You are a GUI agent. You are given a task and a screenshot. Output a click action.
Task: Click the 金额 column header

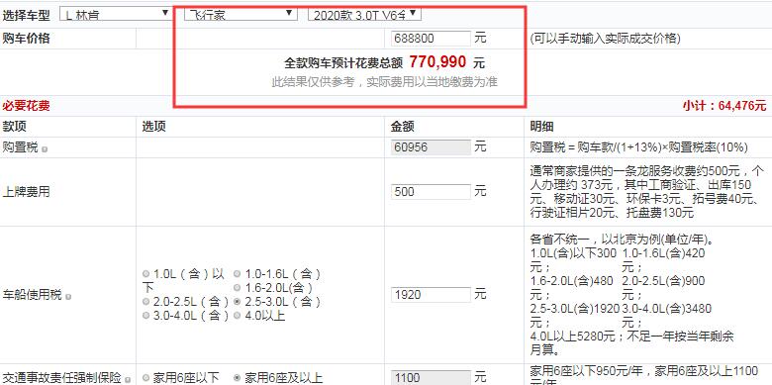coord(403,127)
